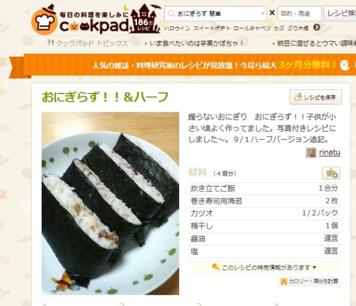This screenshot has width=356, height=306.
Task: Expand このレシピの特売情報があります section
Action: click(x=264, y=267)
